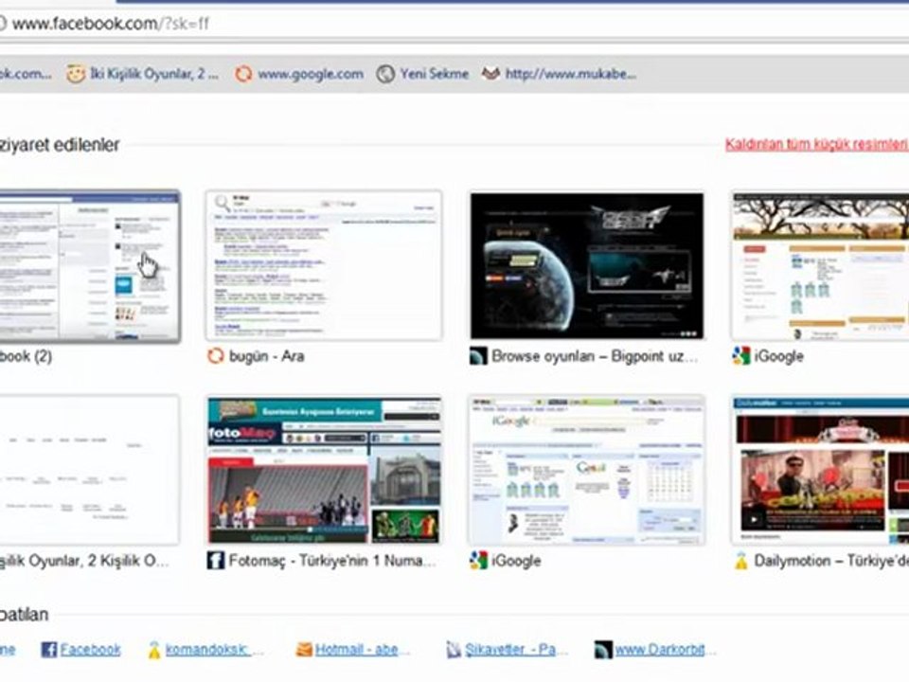
Task: Click Facebook icon in recently closed list
Action: (x=48, y=650)
